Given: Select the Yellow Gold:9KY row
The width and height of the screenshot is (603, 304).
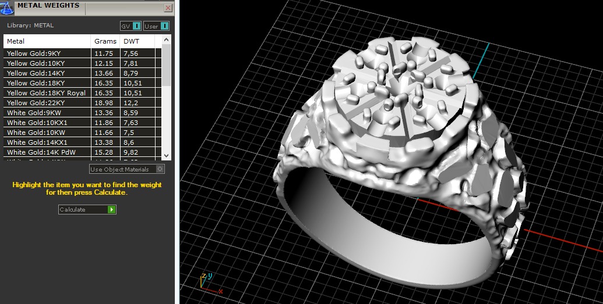Looking at the screenshot, I should click(x=83, y=53).
